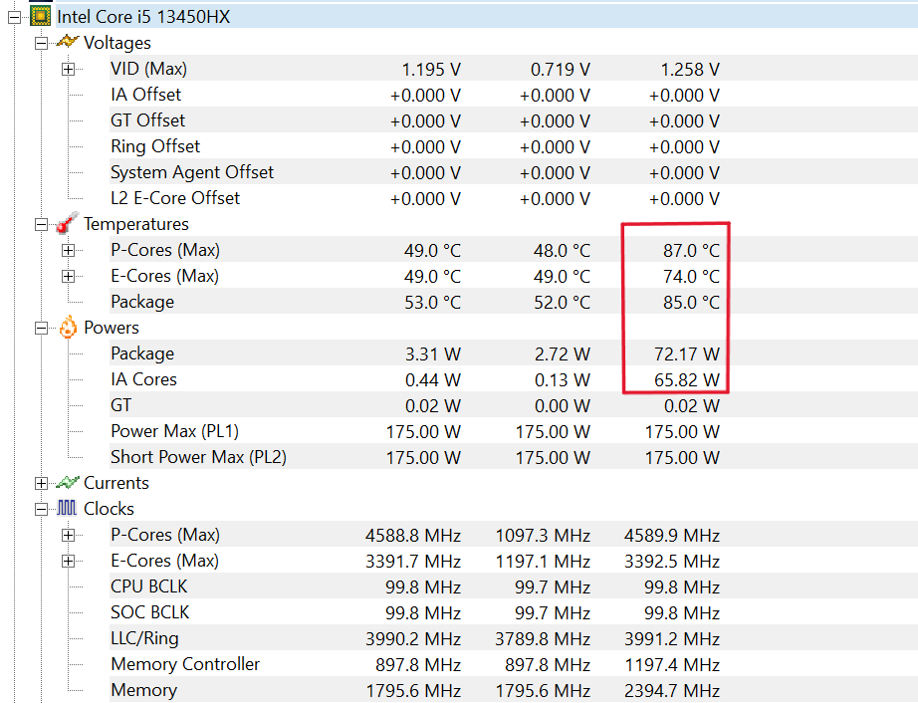Select the Package temperature row label
The height and width of the screenshot is (703, 918).
point(142,302)
